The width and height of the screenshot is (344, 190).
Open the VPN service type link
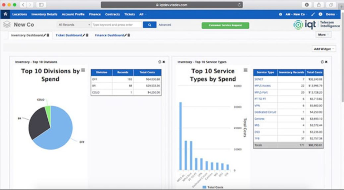257,106
